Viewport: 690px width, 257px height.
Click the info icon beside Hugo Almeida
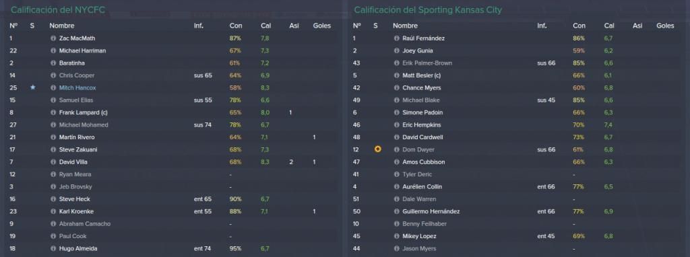53,248
